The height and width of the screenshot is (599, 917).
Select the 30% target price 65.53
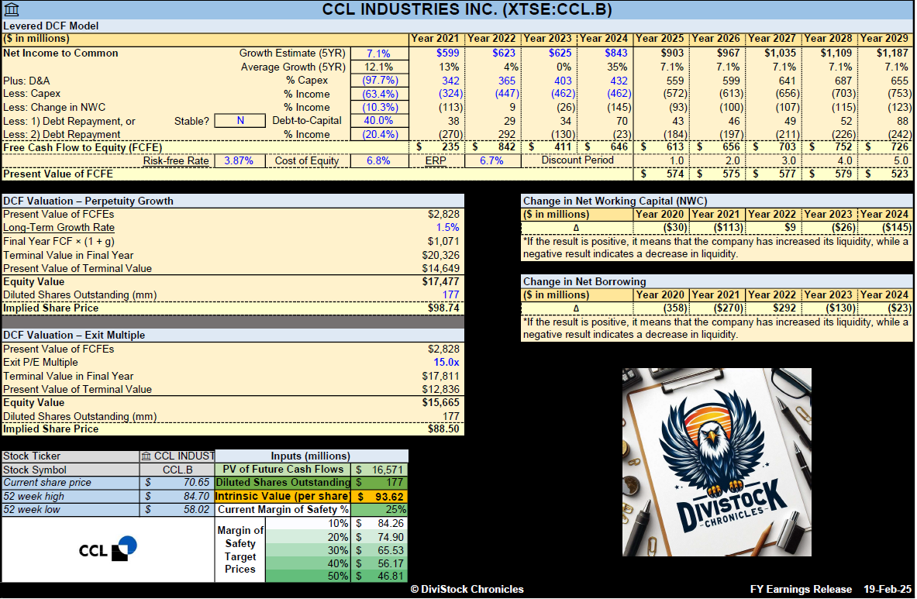[380, 550]
